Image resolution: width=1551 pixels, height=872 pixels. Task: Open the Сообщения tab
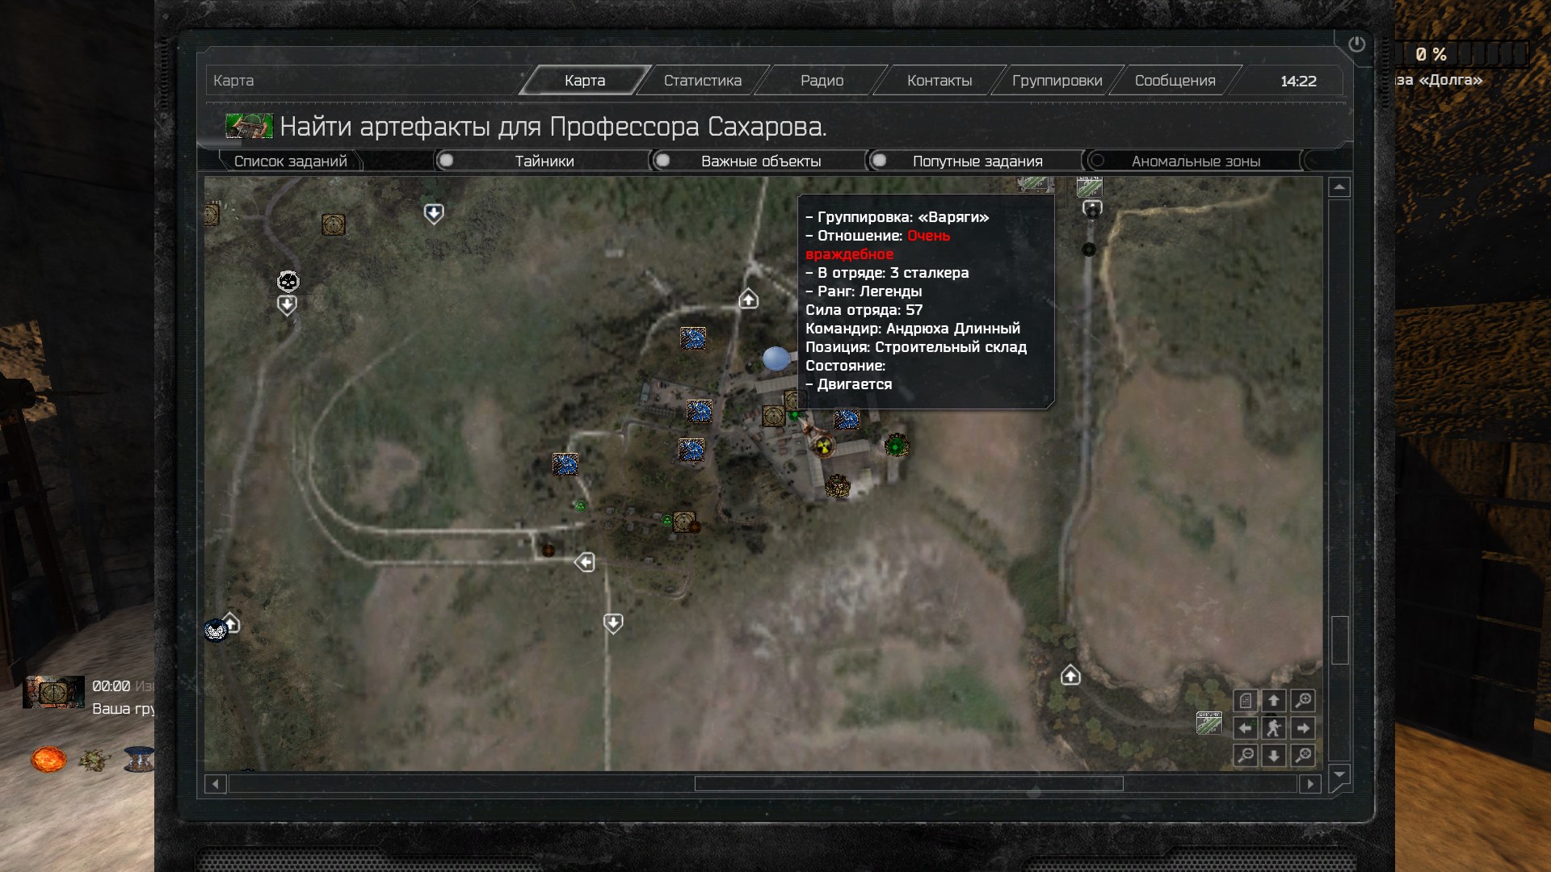pos(1175,81)
